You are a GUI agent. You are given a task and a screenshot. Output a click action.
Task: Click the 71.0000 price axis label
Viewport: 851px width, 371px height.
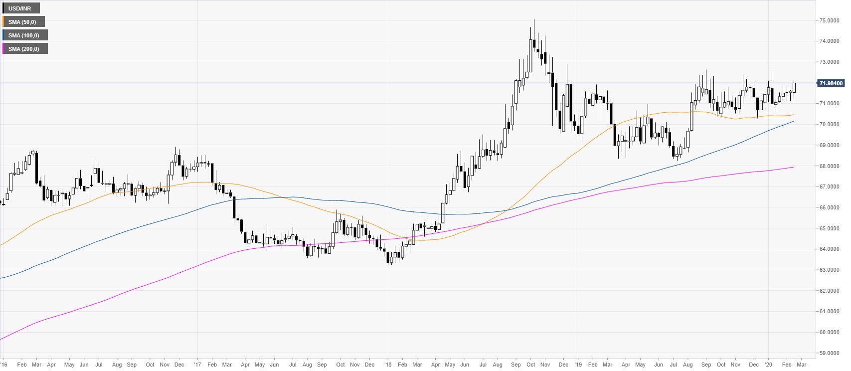[829, 103]
